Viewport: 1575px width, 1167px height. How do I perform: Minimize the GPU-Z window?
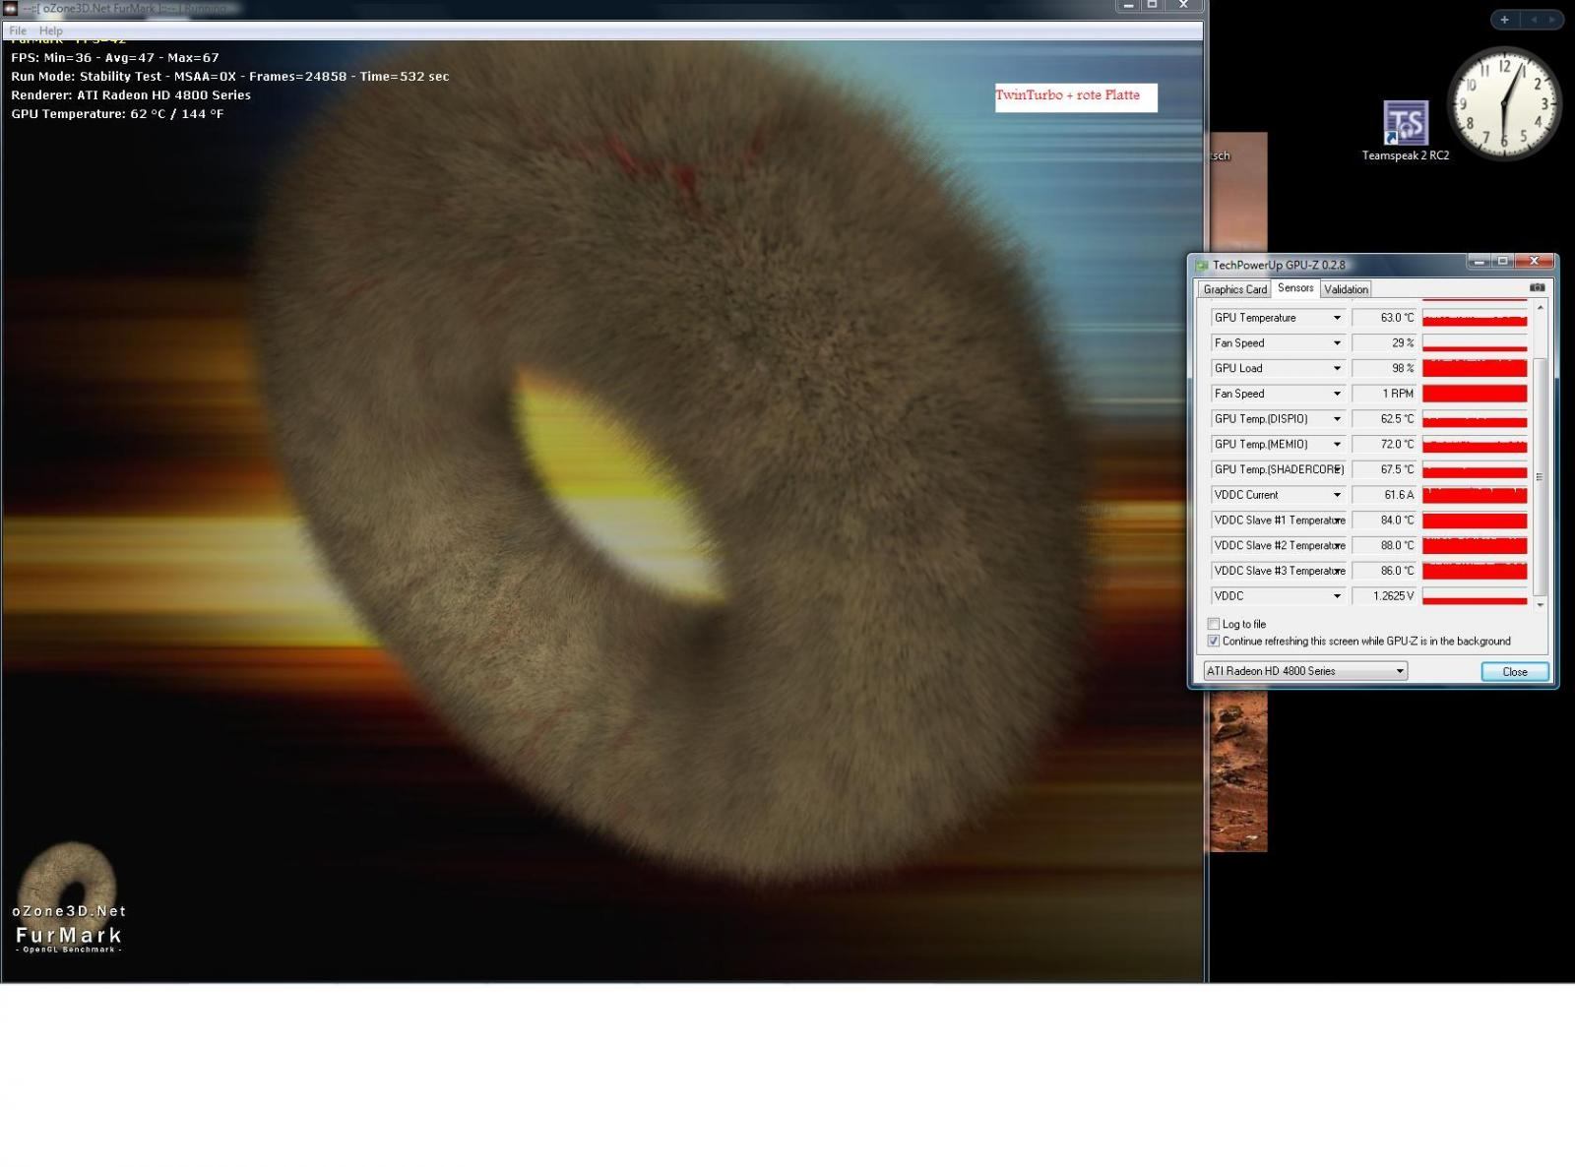pos(1479,262)
